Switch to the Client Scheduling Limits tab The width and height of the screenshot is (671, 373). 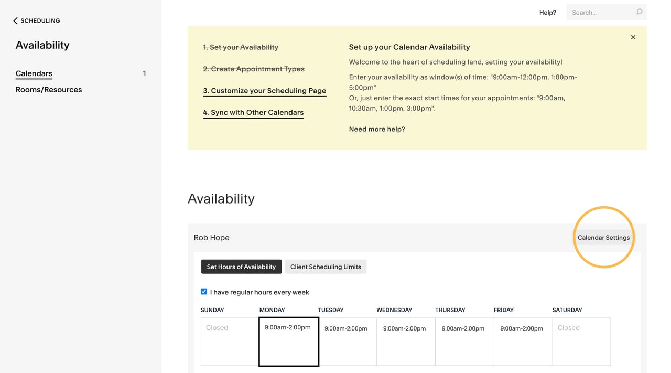coord(326,267)
